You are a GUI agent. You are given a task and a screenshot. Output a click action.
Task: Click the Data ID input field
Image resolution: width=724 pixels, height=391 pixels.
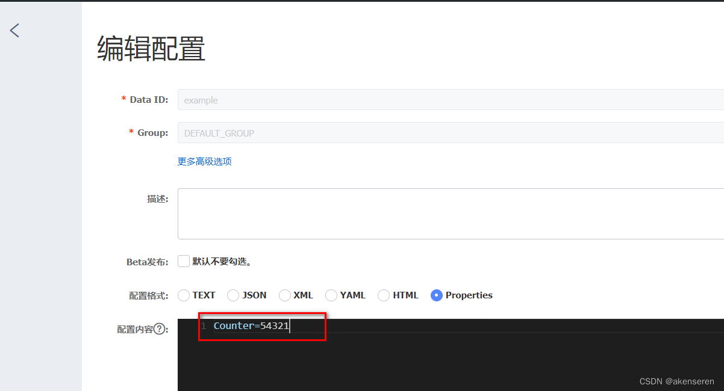451,100
